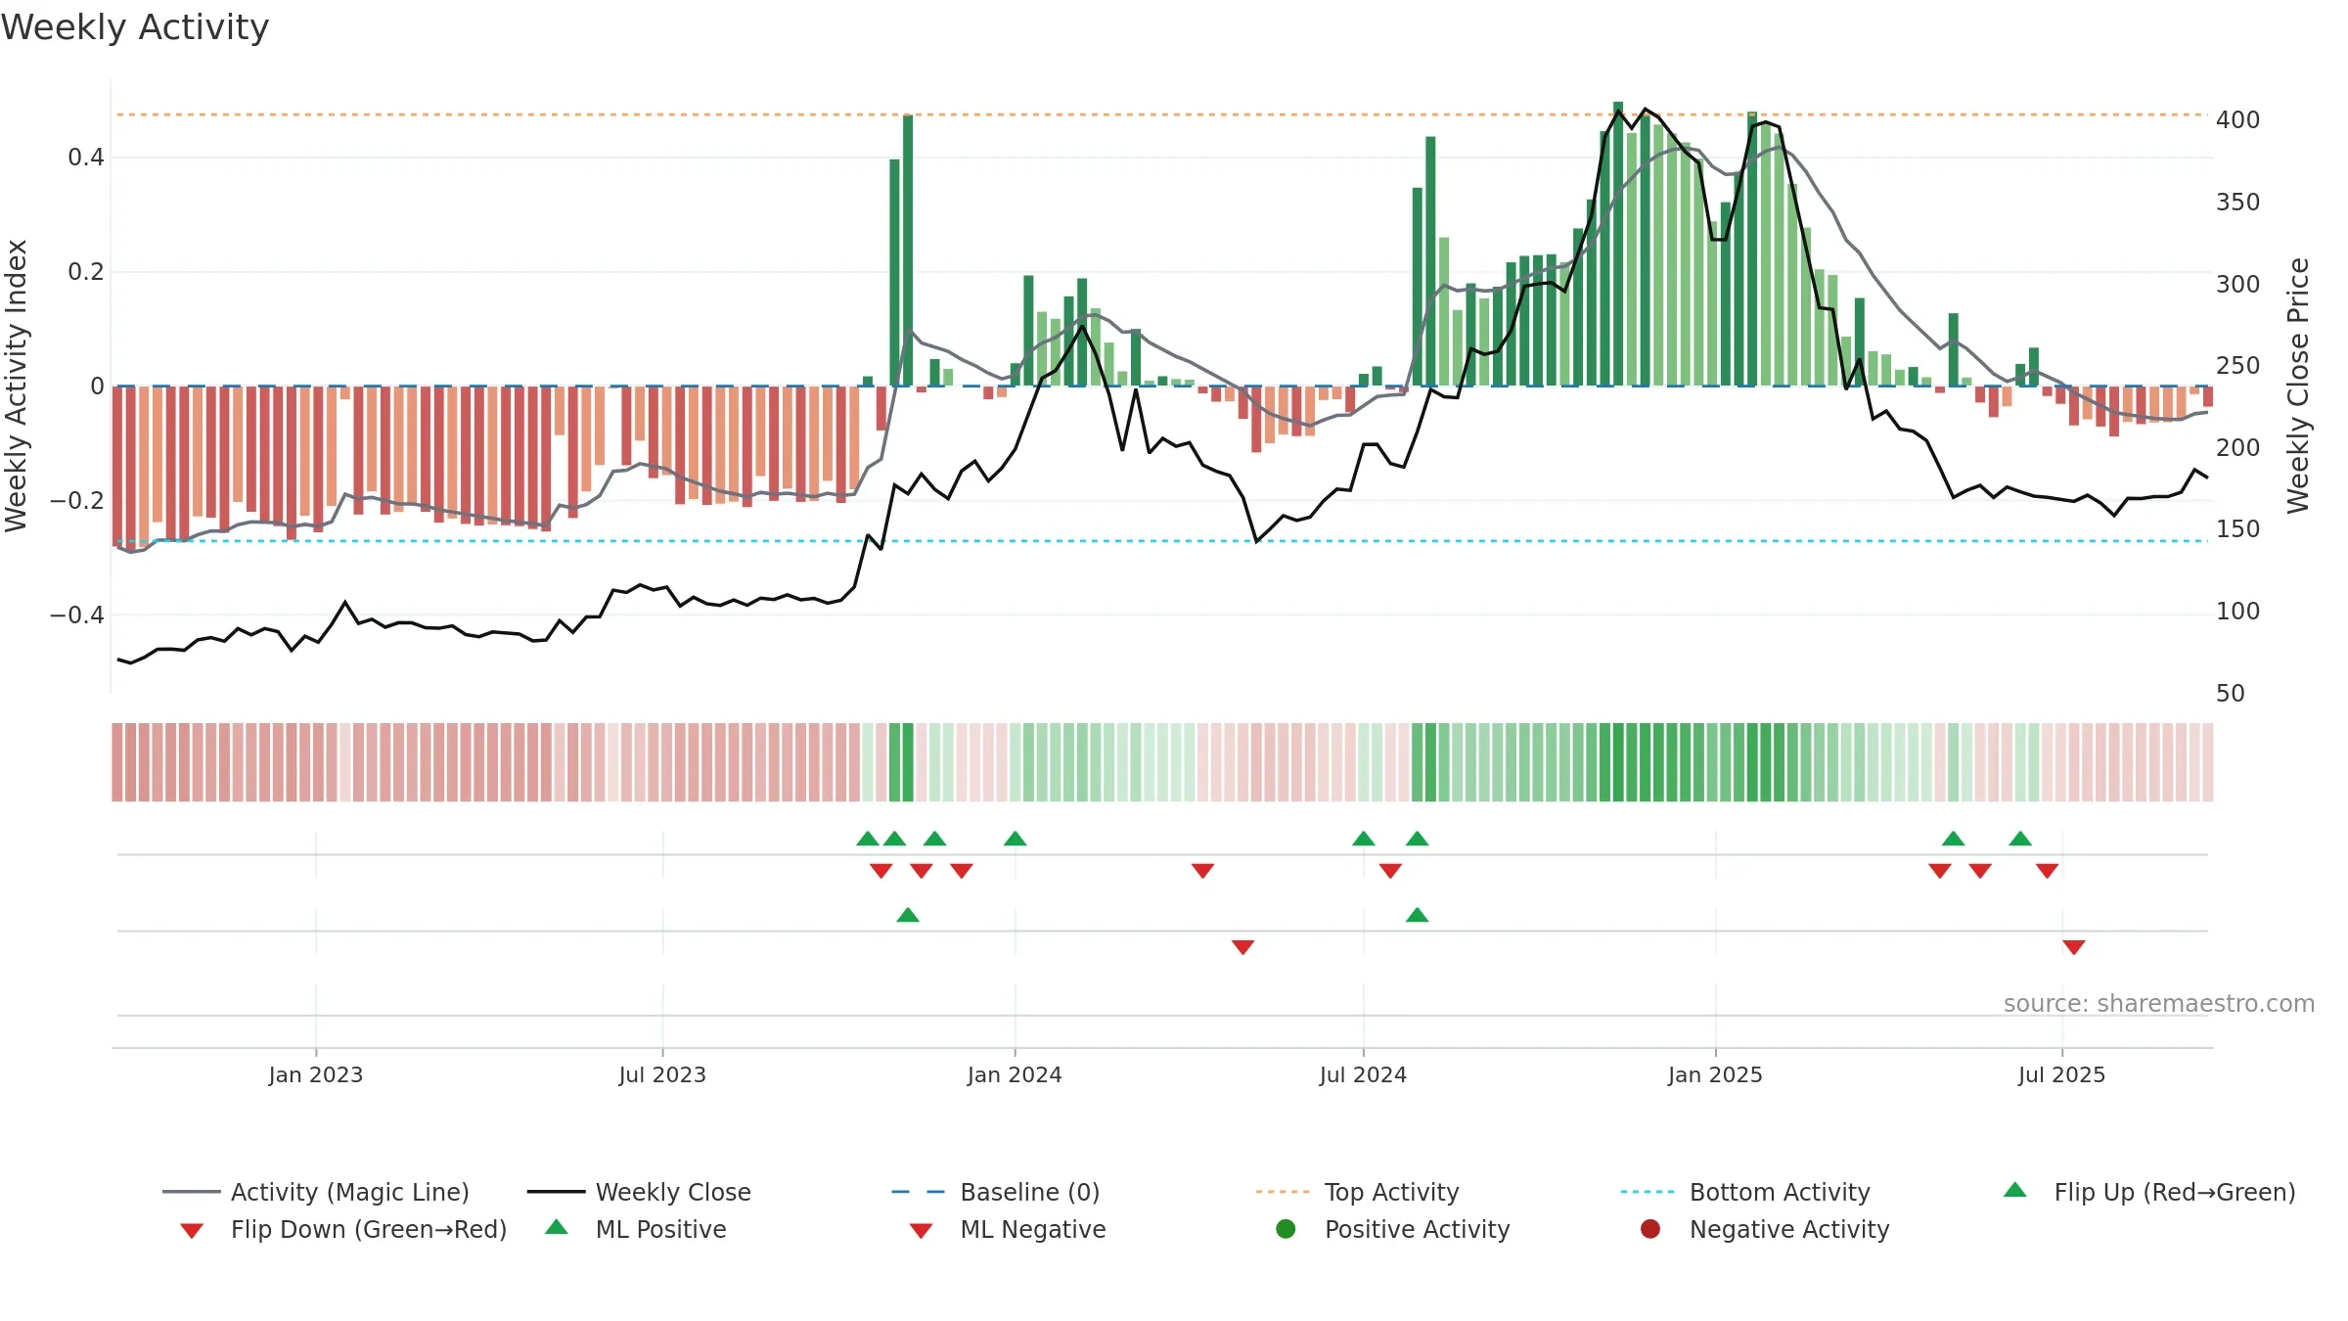Click the Jul 2025 x-axis label

pos(2061,1074)
